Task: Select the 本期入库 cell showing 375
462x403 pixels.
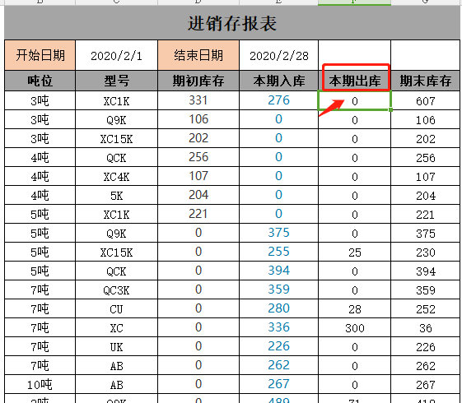Action: 278,233
